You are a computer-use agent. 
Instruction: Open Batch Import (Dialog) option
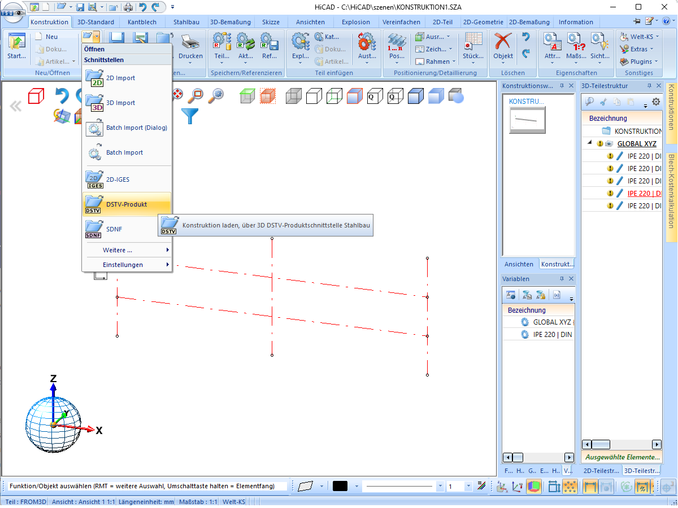click(127, 128)
